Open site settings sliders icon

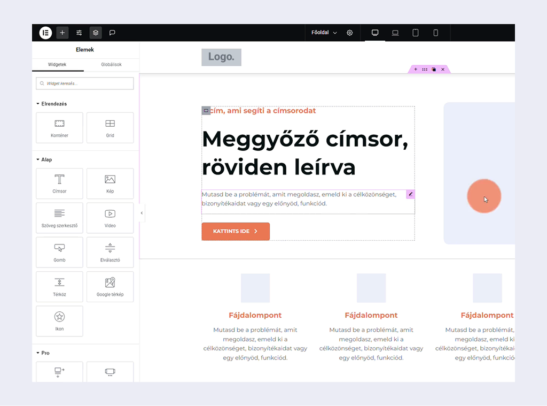pos(79,33)
